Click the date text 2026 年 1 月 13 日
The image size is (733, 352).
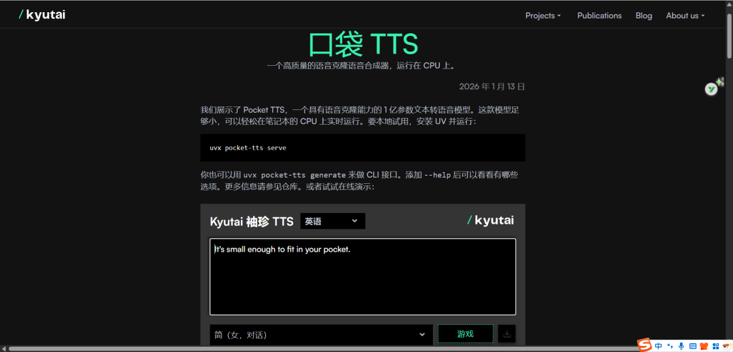click(492, 86)
